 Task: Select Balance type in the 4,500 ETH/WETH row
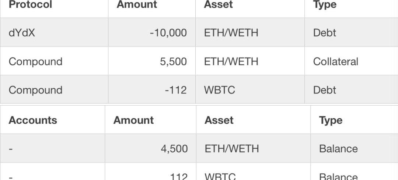[338, 149]
